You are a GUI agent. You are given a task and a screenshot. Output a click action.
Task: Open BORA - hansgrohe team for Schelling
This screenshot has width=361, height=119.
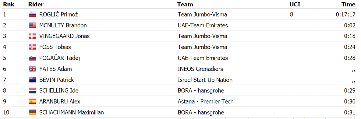201,91
